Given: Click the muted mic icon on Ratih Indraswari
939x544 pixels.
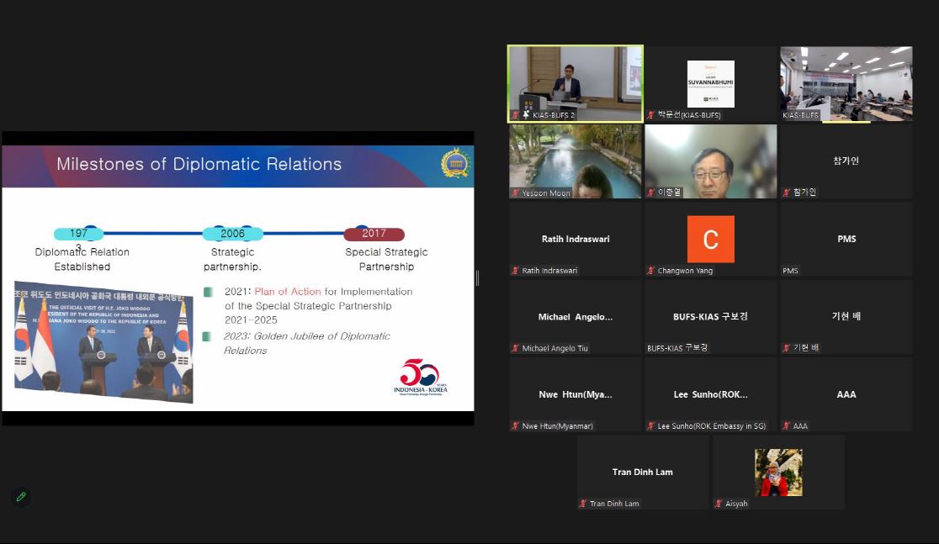Looking at the screenshot, I should [x=516, y=271].
